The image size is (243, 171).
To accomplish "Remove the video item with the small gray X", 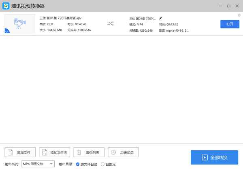I will 239,15.
